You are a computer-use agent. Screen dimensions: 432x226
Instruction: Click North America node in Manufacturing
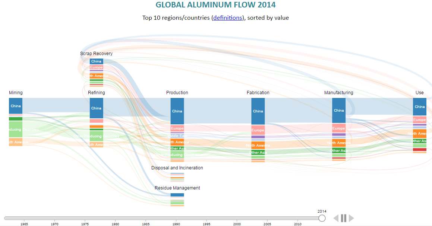(339, 143)
